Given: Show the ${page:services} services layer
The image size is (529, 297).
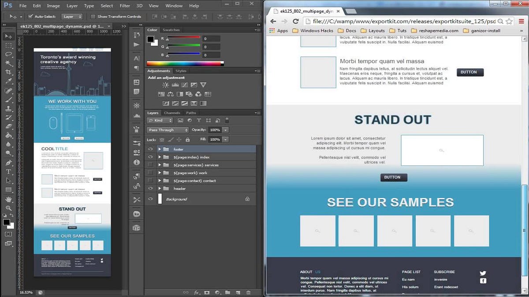Looking at the screenshot, I should [150, 164].
